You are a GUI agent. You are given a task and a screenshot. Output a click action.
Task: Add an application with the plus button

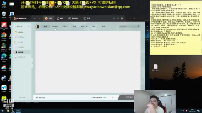click(29, 27)
